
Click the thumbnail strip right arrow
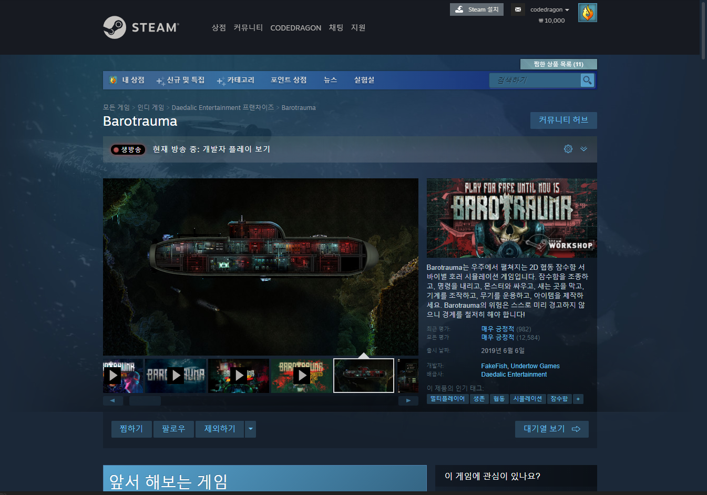[408, 401]
